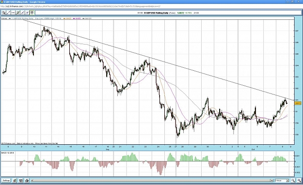Click the fourth top toolbar chart-edit icon
Viewport: 303px width, 185px height.
coord(18,13)
